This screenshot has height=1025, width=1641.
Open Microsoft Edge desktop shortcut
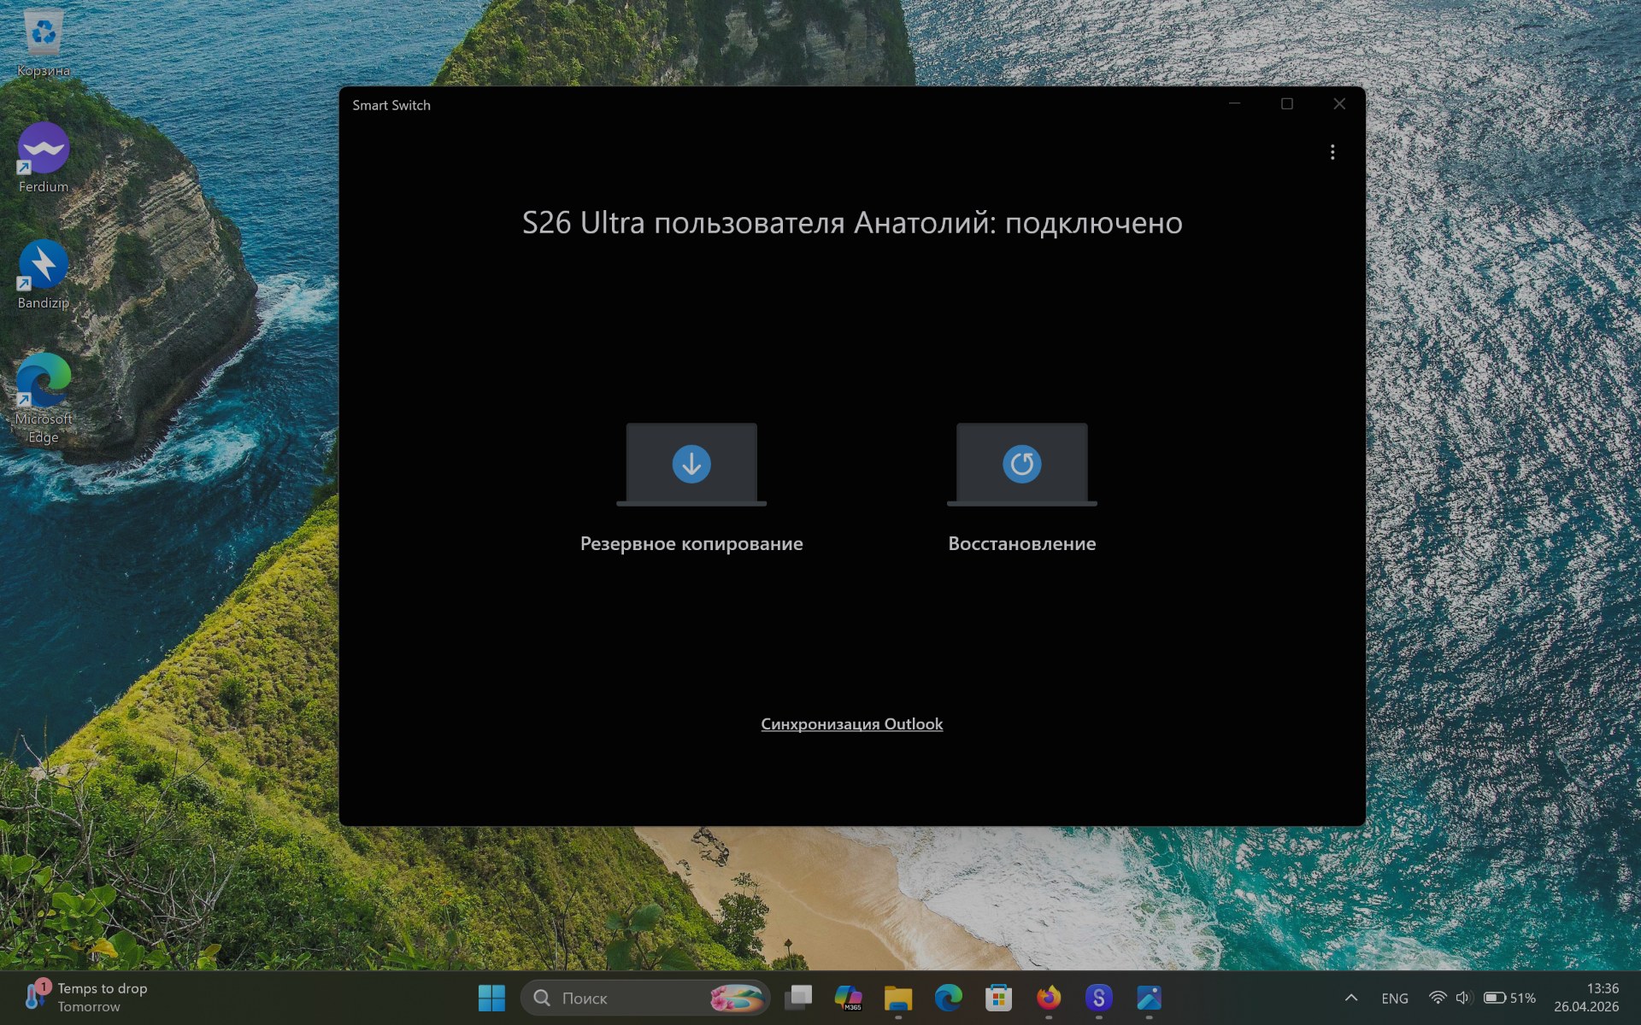coord(44,382)
